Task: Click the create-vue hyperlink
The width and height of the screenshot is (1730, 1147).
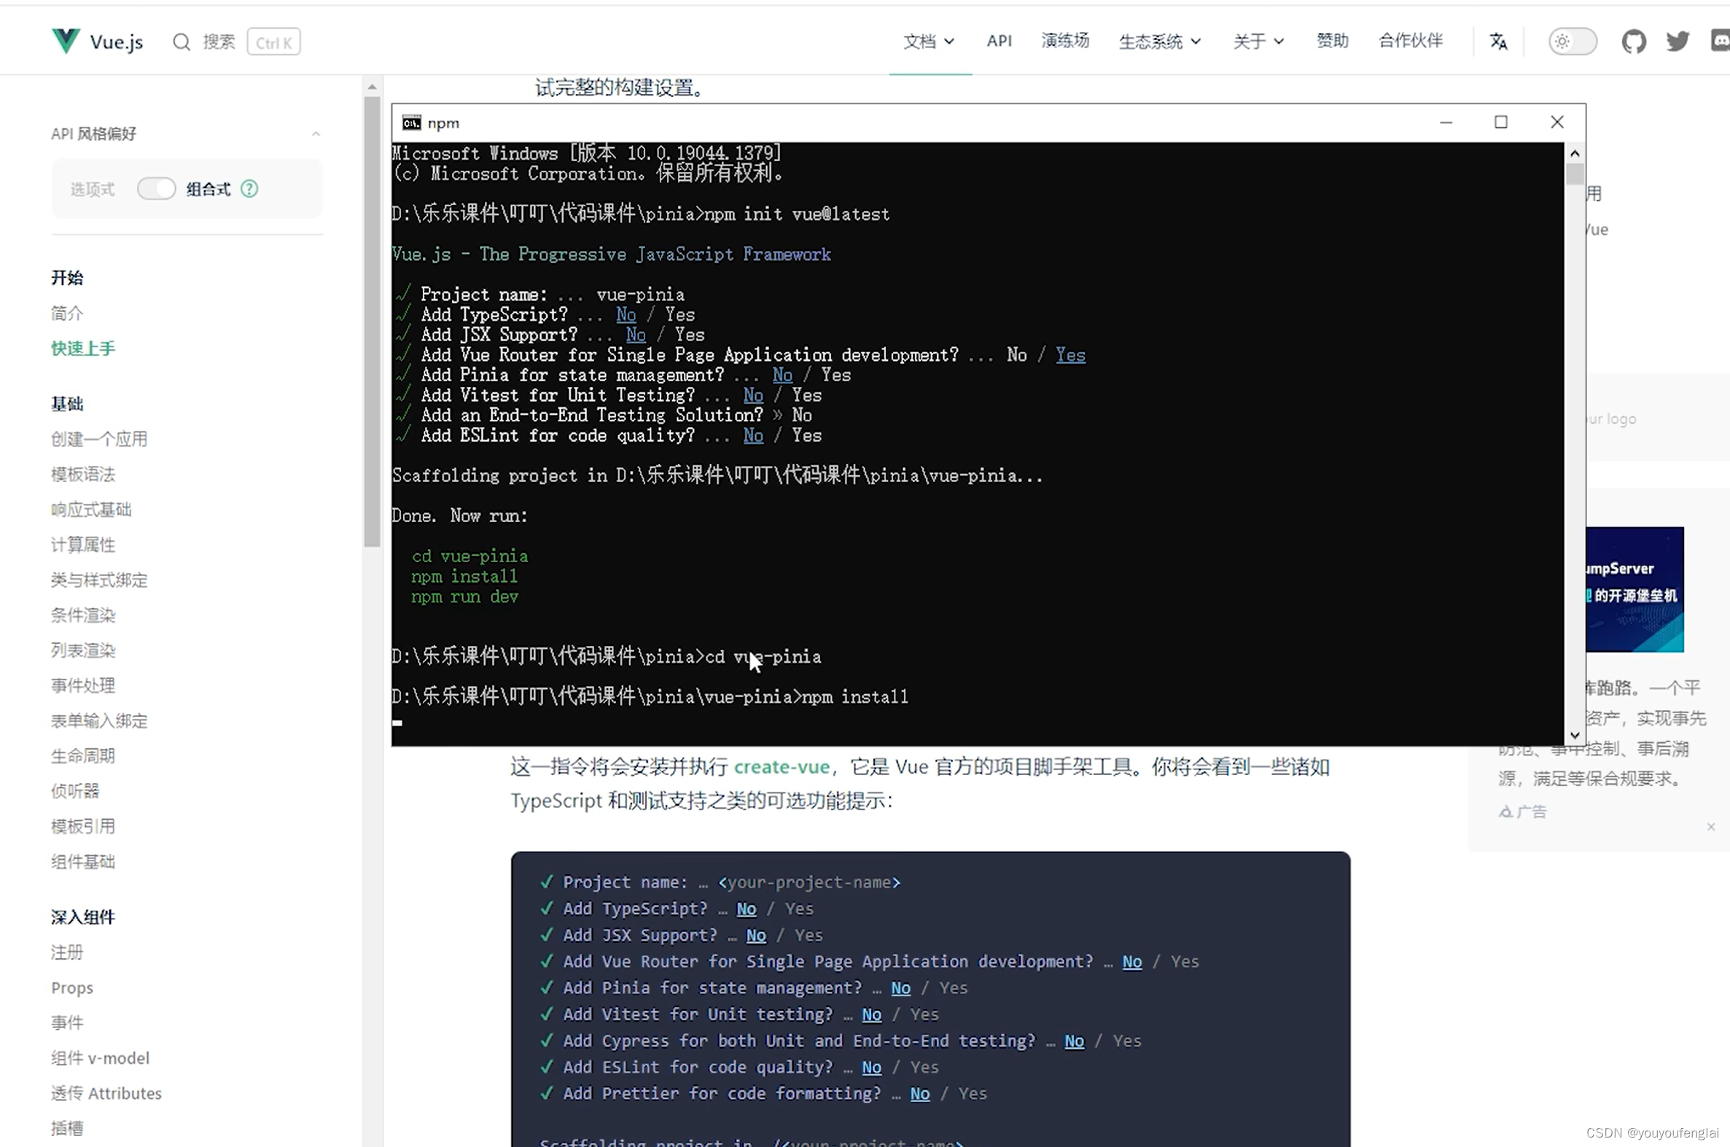Action: point(782,767)
